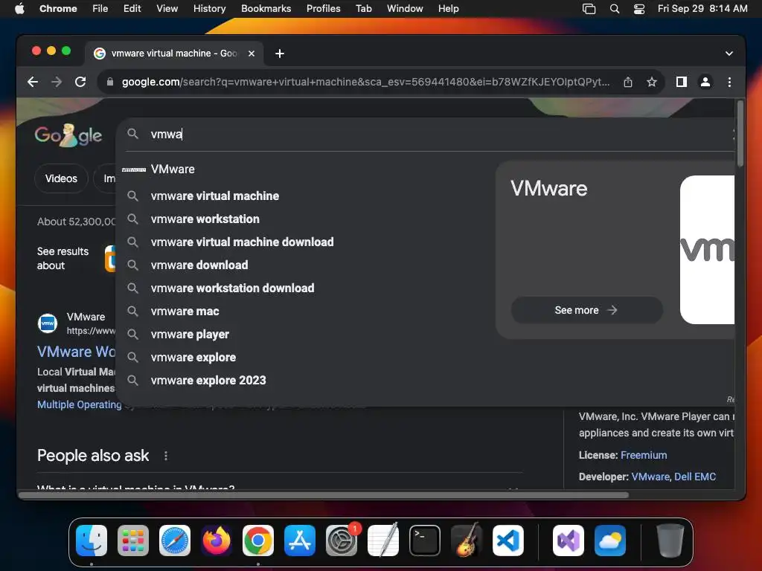
Task: Open the Freemium license link
Action: pyautogui.click(x=644, y=455)
